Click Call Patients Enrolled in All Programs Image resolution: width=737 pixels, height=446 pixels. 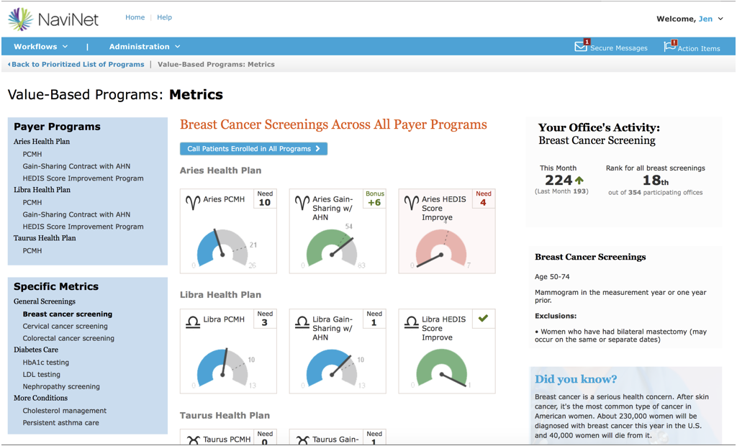[x=253, y=148]
